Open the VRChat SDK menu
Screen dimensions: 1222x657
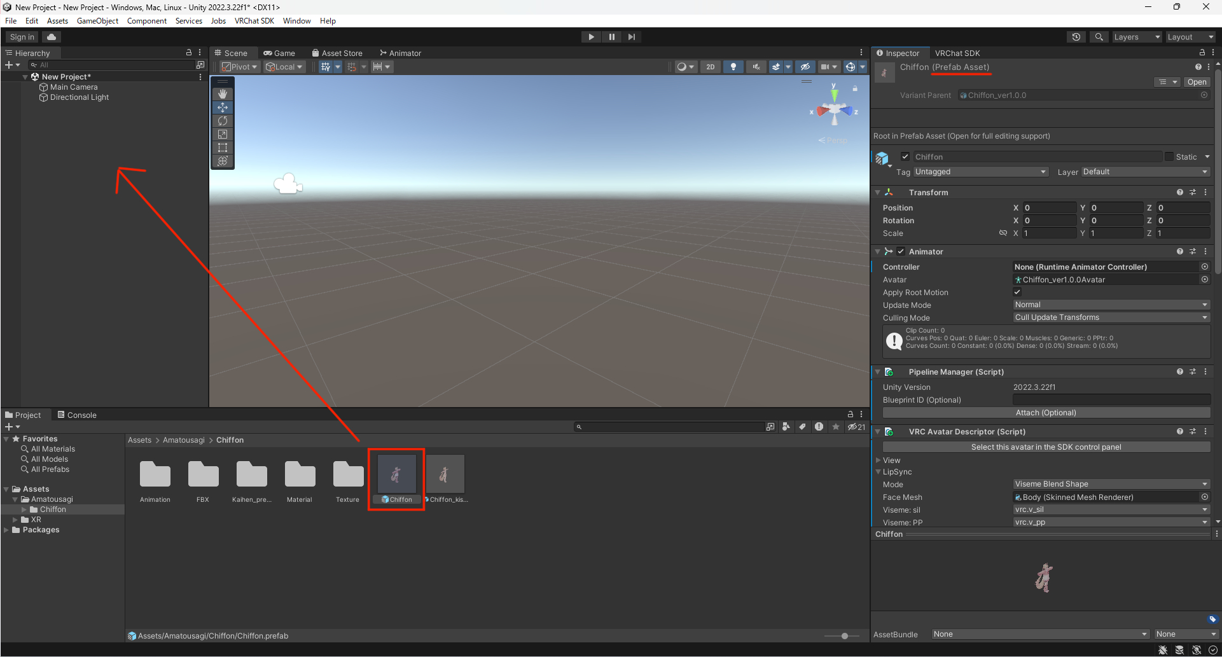pyautogui.click(x=254, y=20)
